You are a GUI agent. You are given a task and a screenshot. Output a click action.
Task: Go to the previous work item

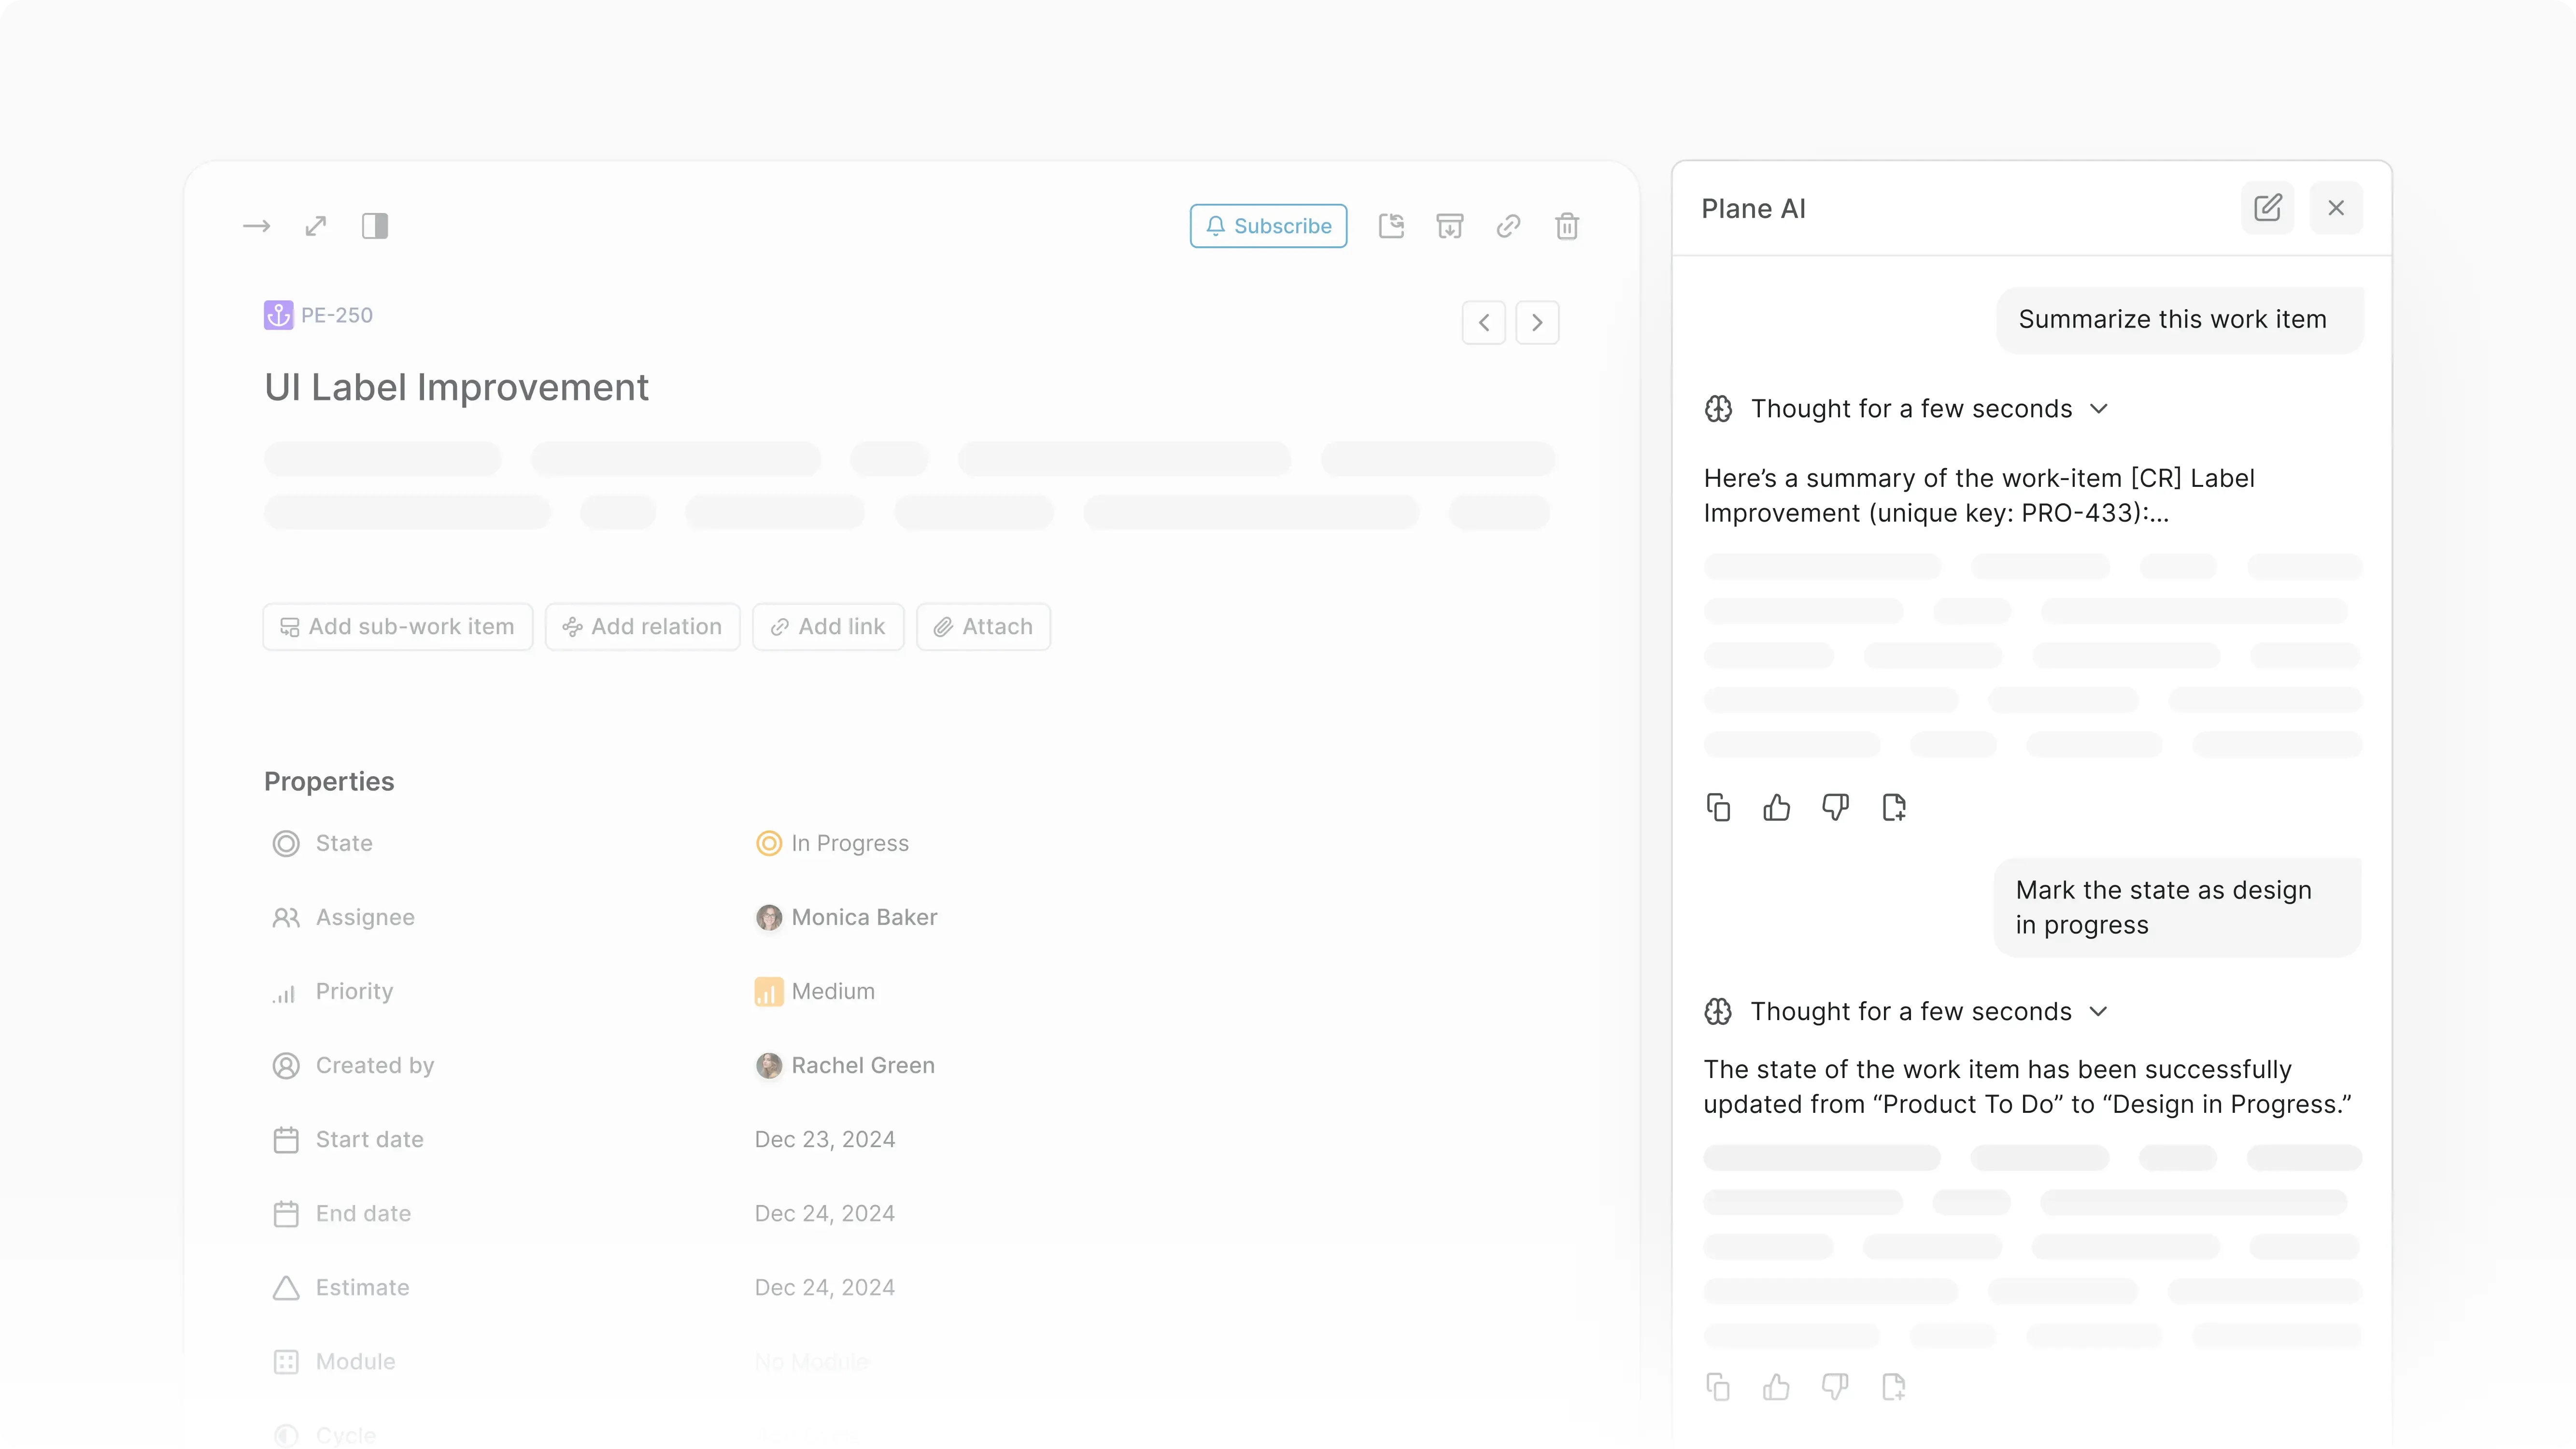(x=1483, y=322)
